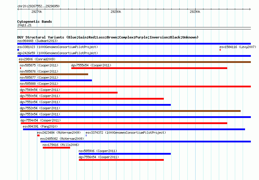Click the esv1584116 (Levy2007) red marker

[220, 50]
